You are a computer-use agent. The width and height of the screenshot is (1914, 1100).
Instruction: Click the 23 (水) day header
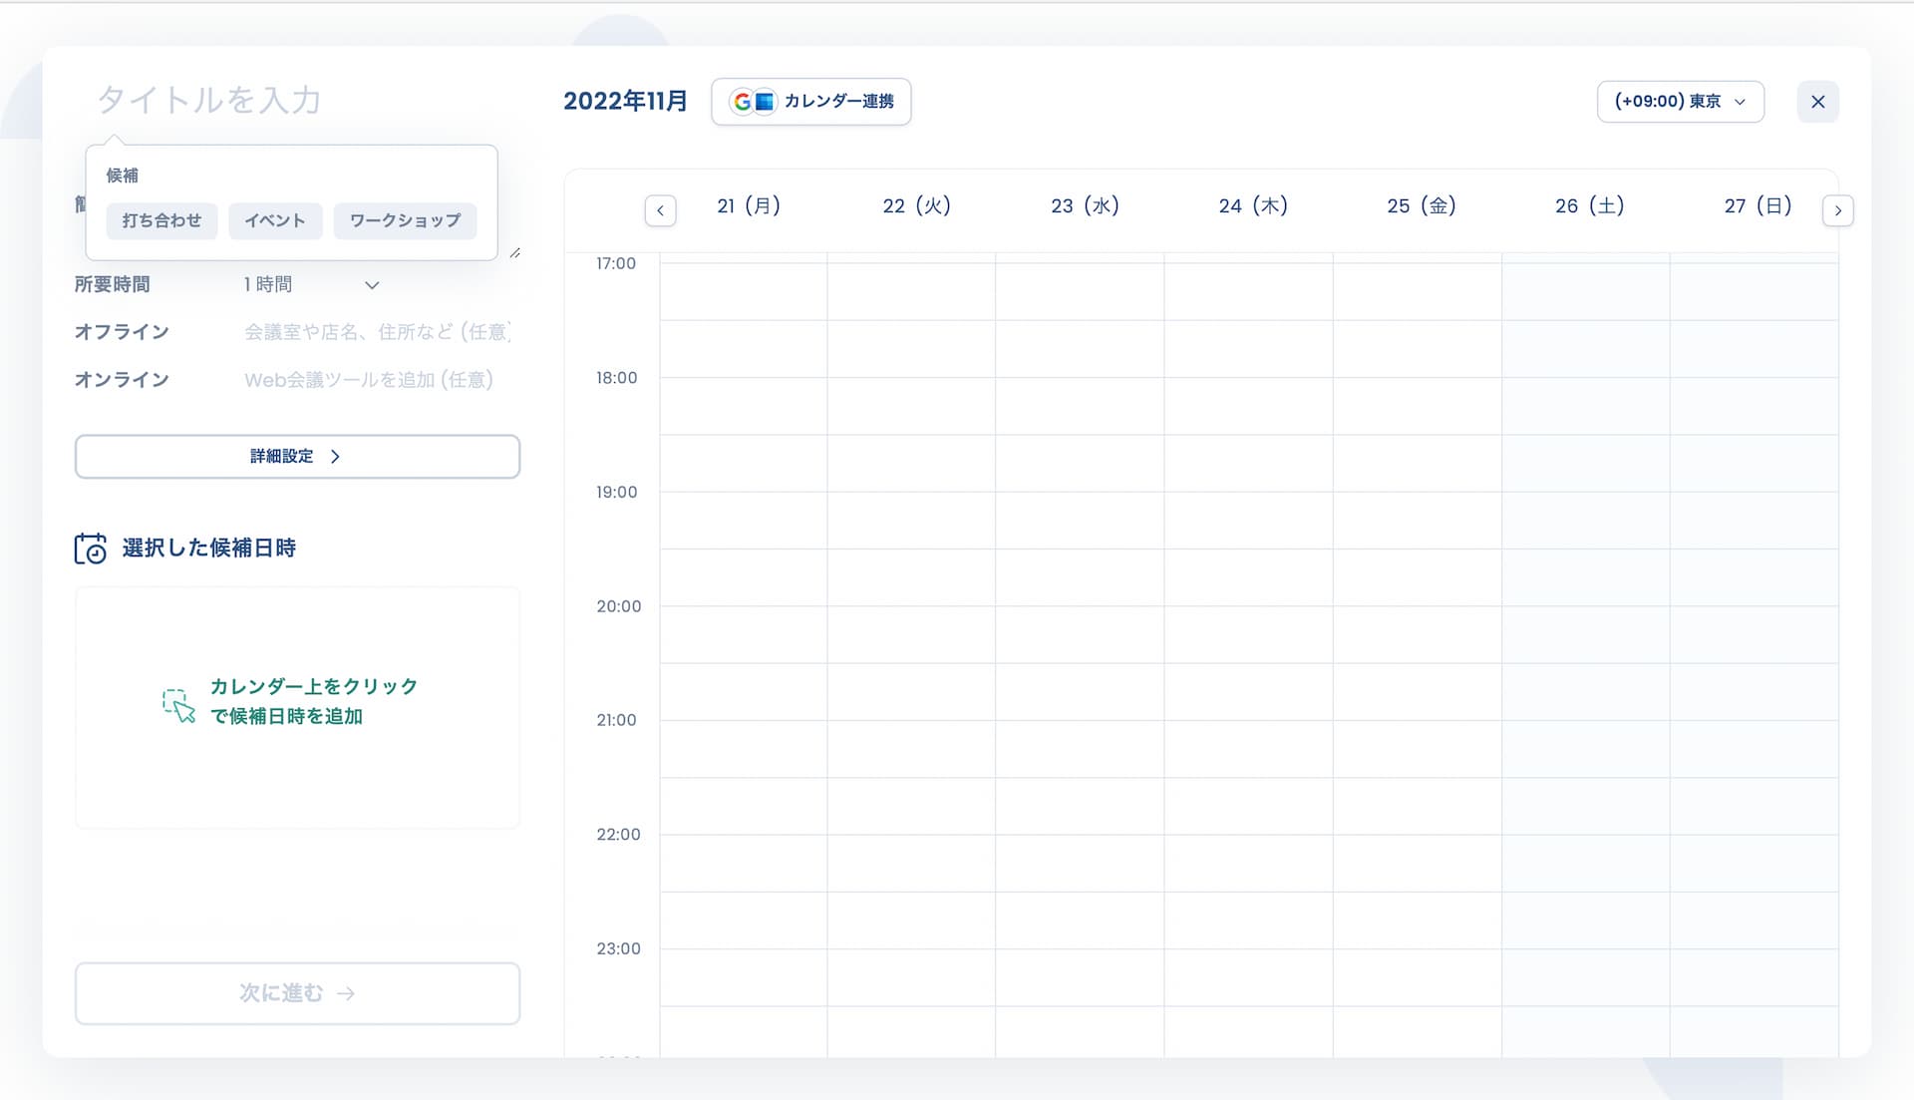(x=1085, y=206)
